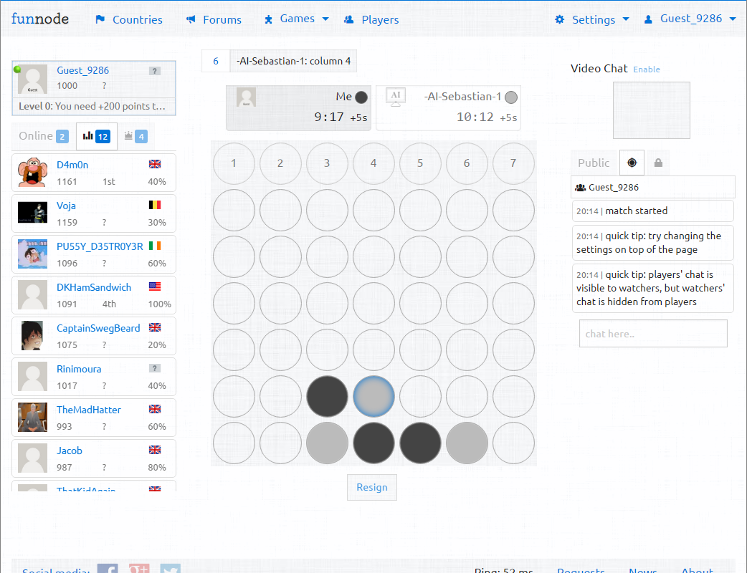The height and width of the screenshot is (573, 747).
Task: Click the chat participants group icon beside Guest_9286
Action: pos(580,188)
